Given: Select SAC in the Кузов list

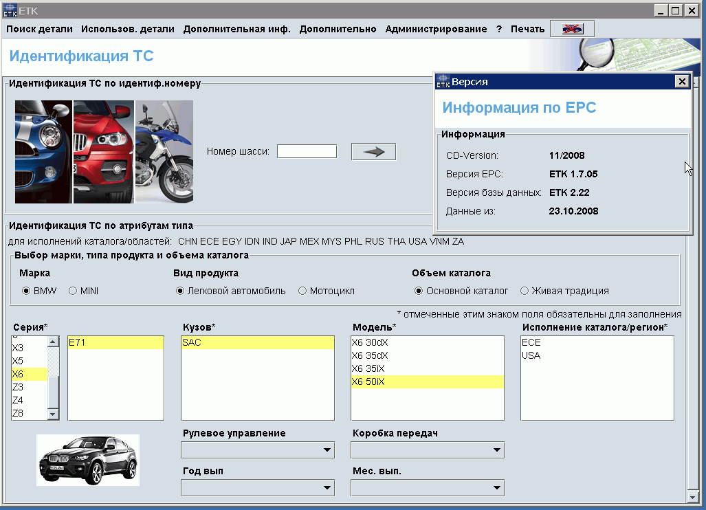Looking at the screenshot, I should [x=258, y=342].
